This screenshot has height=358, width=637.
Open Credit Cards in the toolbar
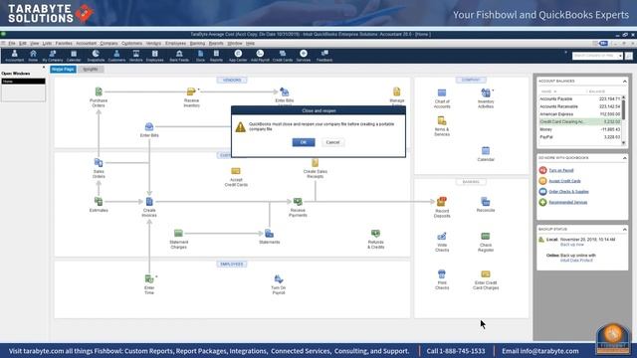[283, 56]
